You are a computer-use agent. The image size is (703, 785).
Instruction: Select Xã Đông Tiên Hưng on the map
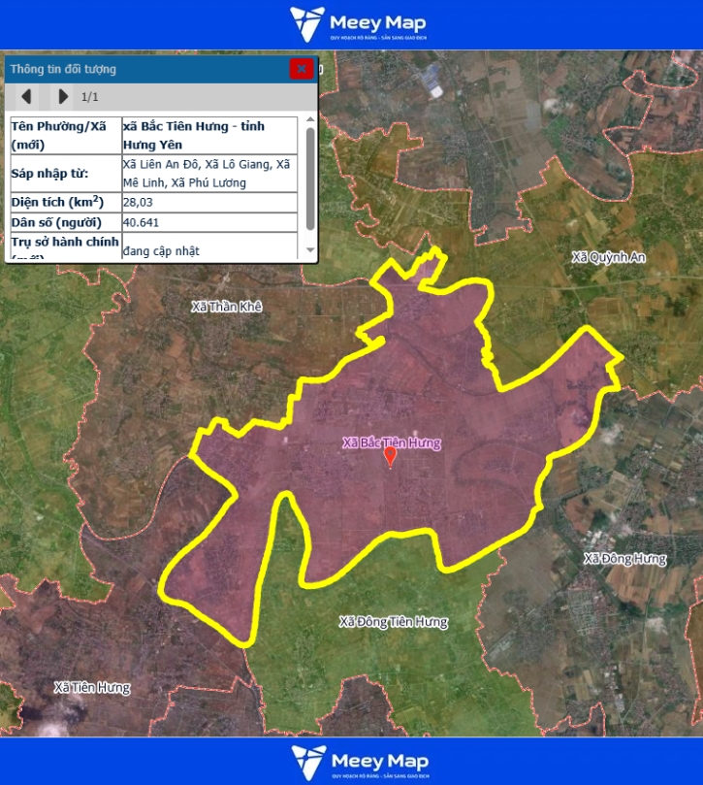(x=394, y=621)
